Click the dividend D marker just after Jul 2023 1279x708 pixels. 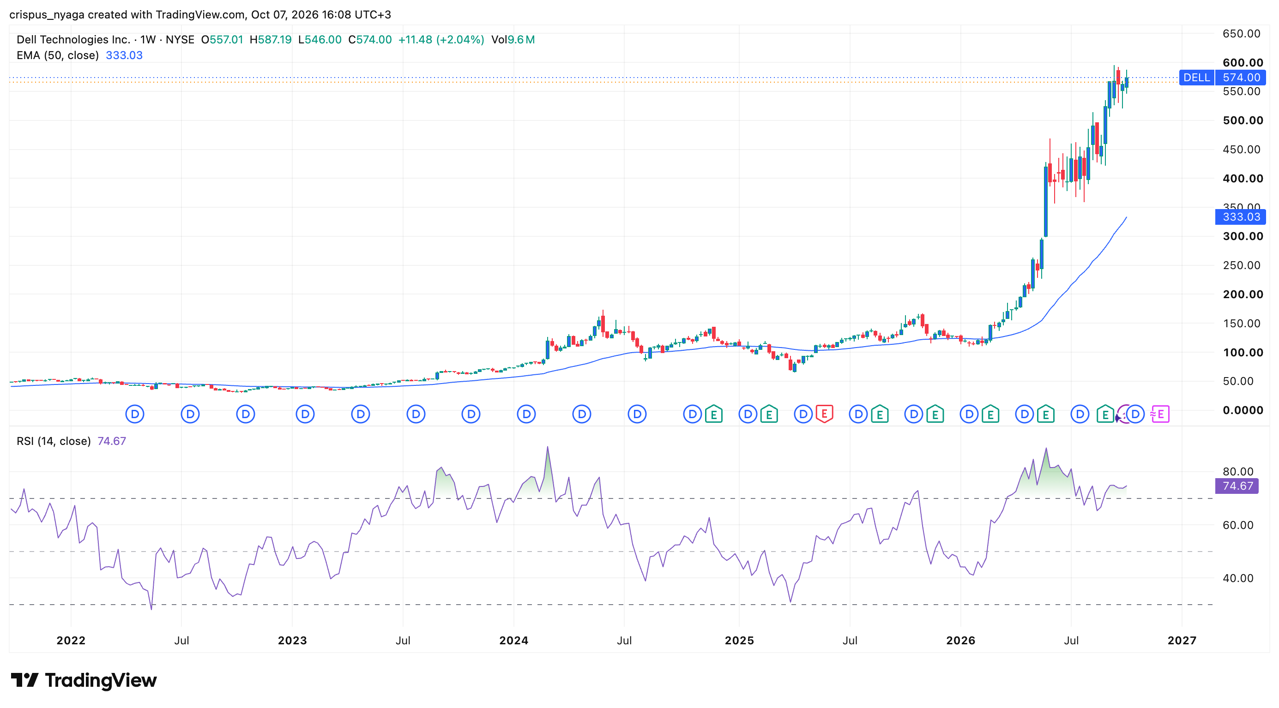coord(416,414)
